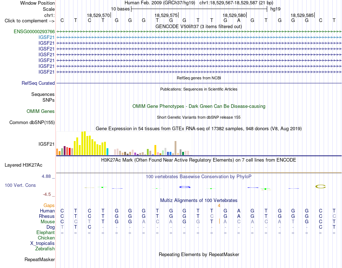The image size is (342, 268).
Task: Open 'Repeating Elements by RepeatMasker' title
Action: [x=199, y=254]
